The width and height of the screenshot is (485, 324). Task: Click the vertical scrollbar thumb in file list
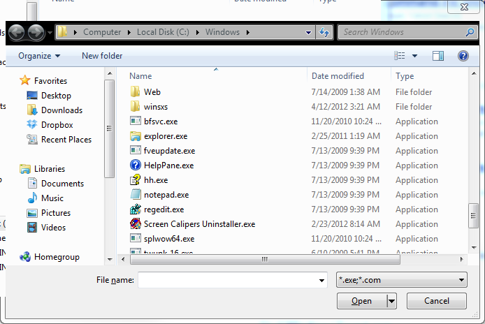click(x=474, y=216)
